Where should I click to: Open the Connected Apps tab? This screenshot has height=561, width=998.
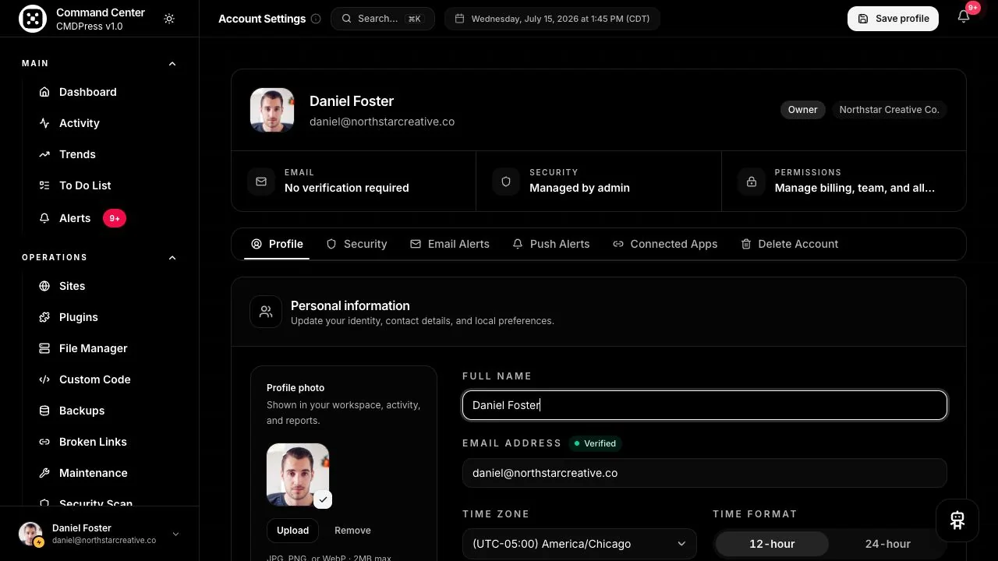pos(665,244)
